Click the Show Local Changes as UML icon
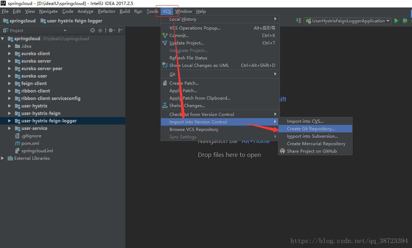412x248 pixels. tap(165, 65)
